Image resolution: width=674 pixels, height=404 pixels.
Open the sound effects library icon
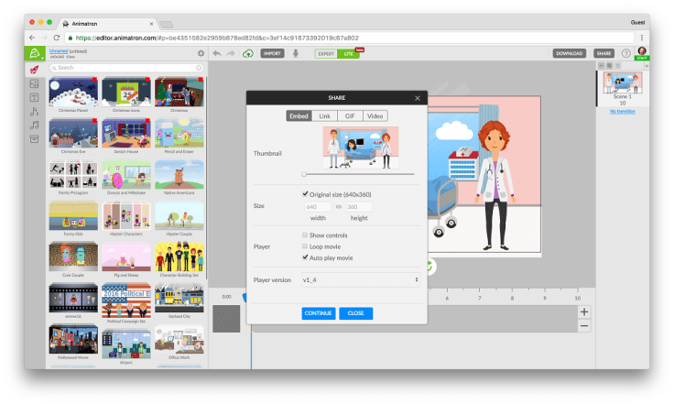(x=35, y=112)
